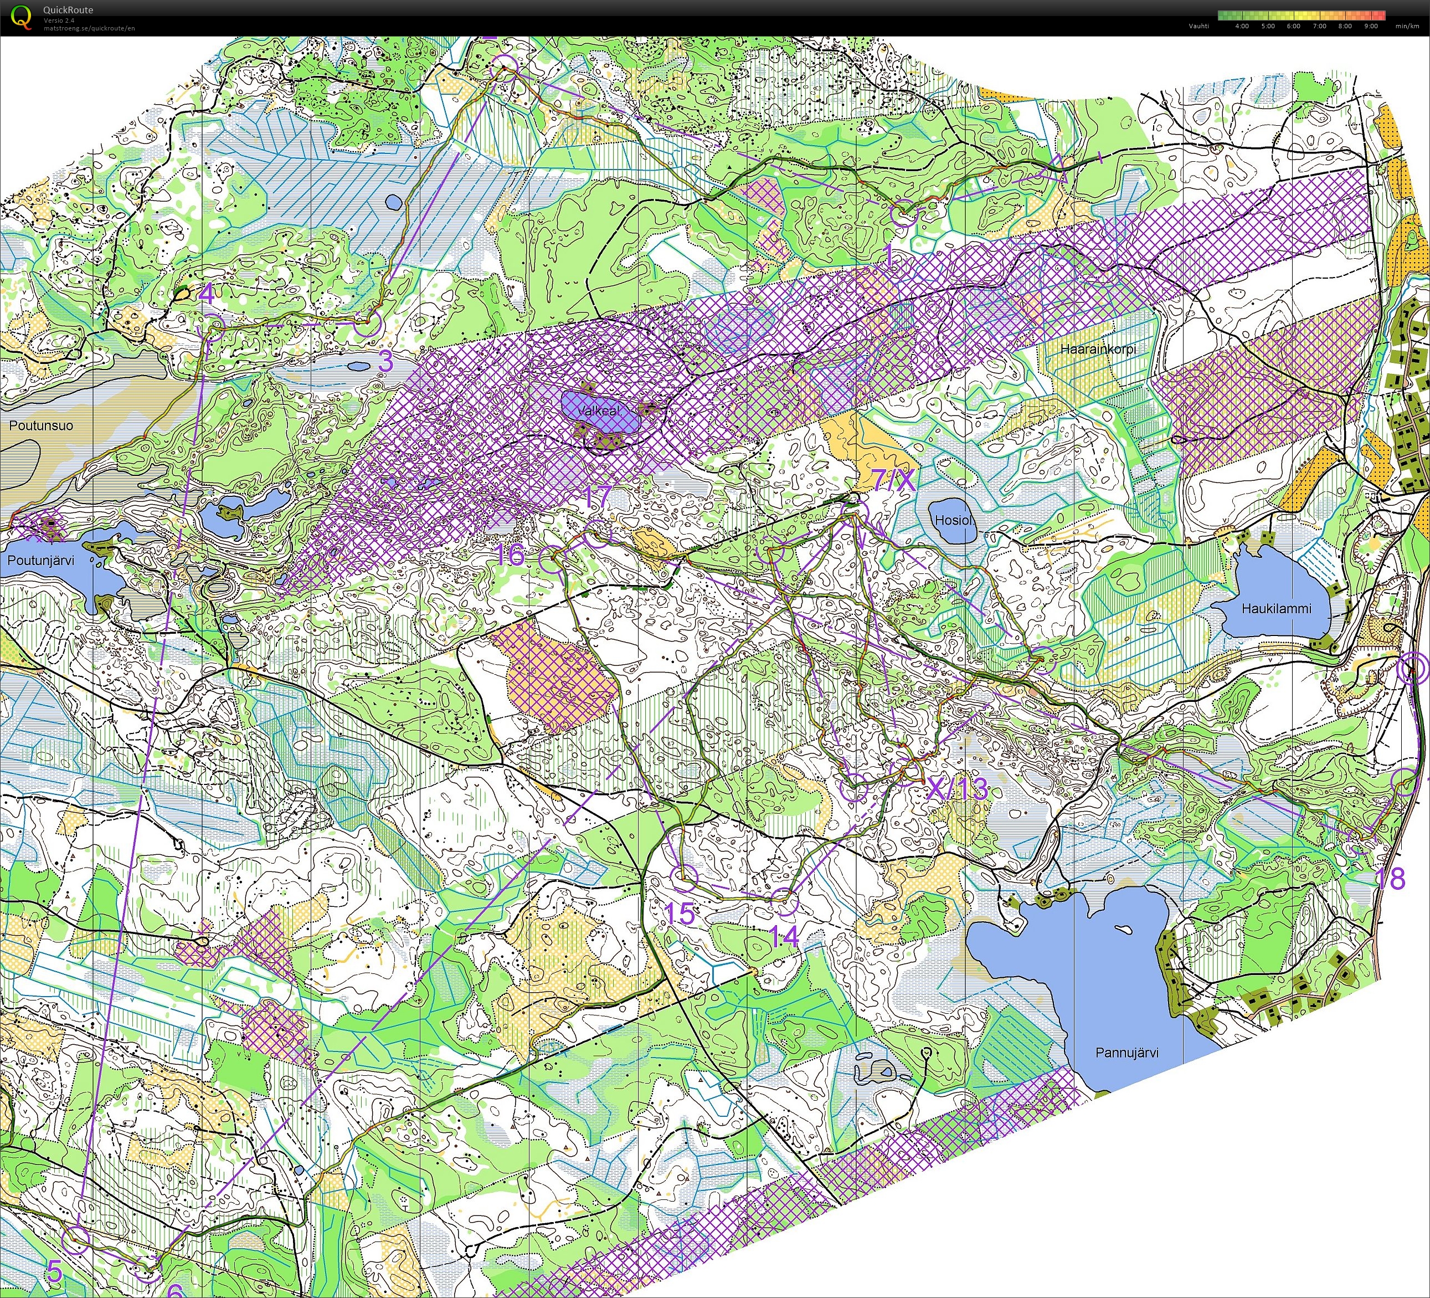Image resolution: width=1430 pixels, height=1298 pixels.
Task: Open the matstroeng.se/quickroute/en link
Action: [x=89, y=29]
